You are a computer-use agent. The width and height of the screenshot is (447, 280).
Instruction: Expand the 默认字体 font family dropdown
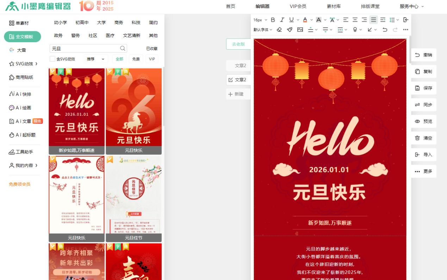tap(263, 30)
